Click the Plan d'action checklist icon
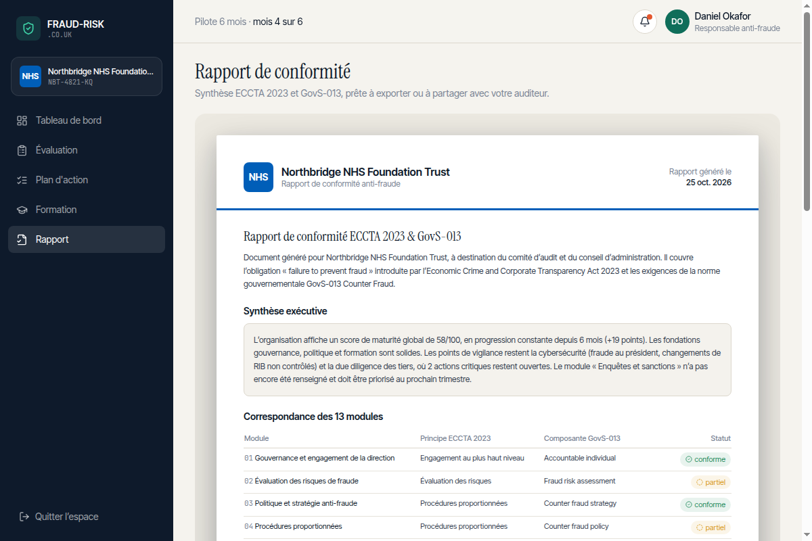This screenshot has width=812, height=541. click(22, 180)
